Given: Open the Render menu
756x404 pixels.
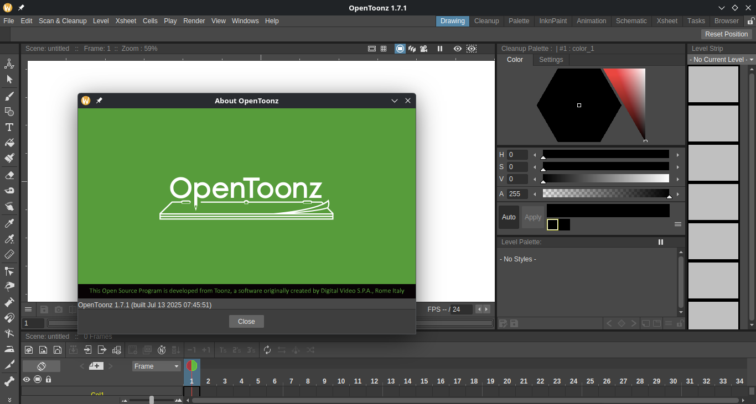Looking at the screenshot, I should click(194, 21).
